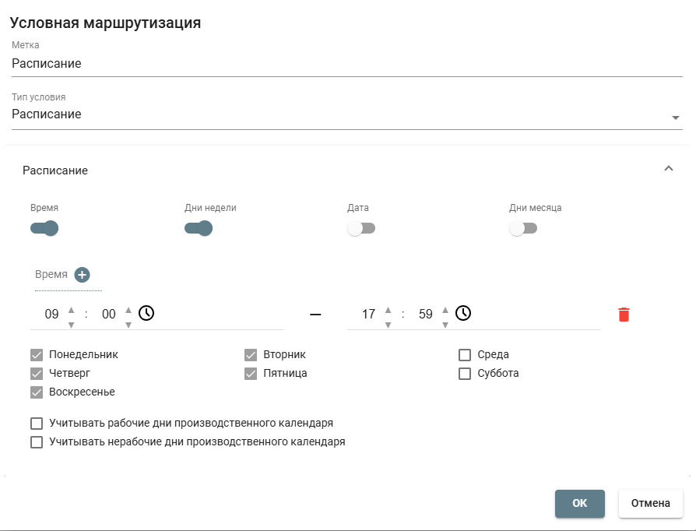Delete the time range with red trash icon
696x531 pixels.
(x=624, y=315)
